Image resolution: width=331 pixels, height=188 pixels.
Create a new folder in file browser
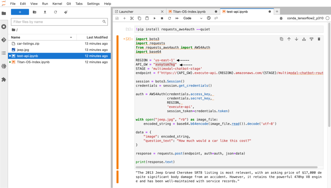(34, 12)
